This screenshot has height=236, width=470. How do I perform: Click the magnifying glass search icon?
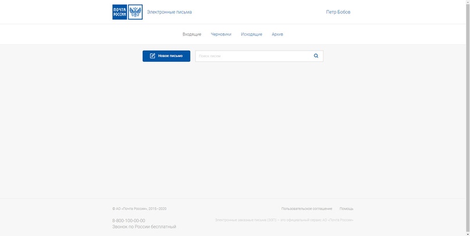tap(316, 56)
